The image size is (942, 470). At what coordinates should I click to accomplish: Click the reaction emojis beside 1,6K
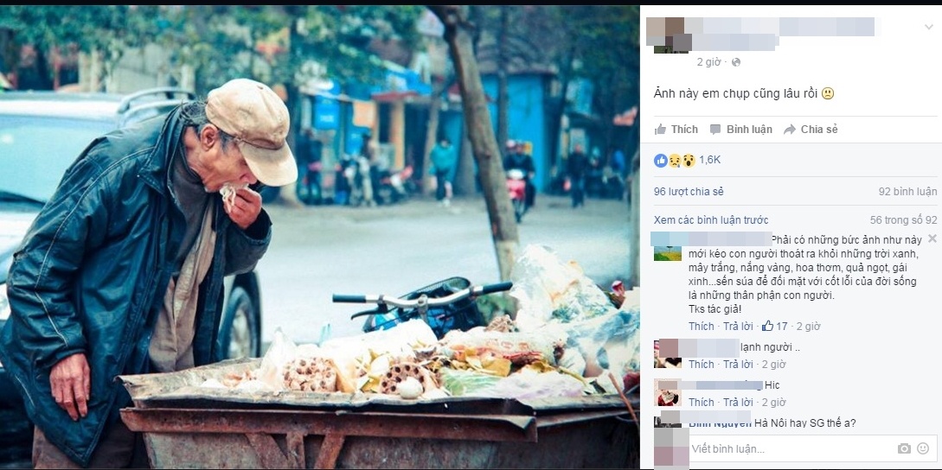click(x=675, y=161)
